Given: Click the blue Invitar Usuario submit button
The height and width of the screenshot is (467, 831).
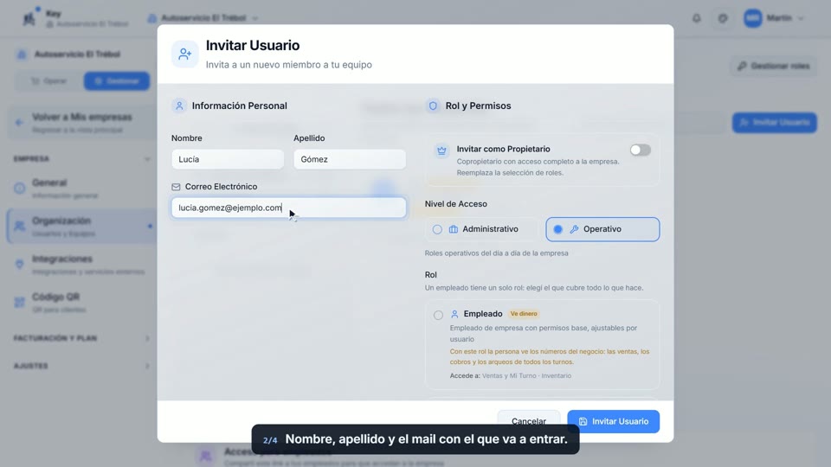Looking at the screenshot, I should [x=613, y=421].
